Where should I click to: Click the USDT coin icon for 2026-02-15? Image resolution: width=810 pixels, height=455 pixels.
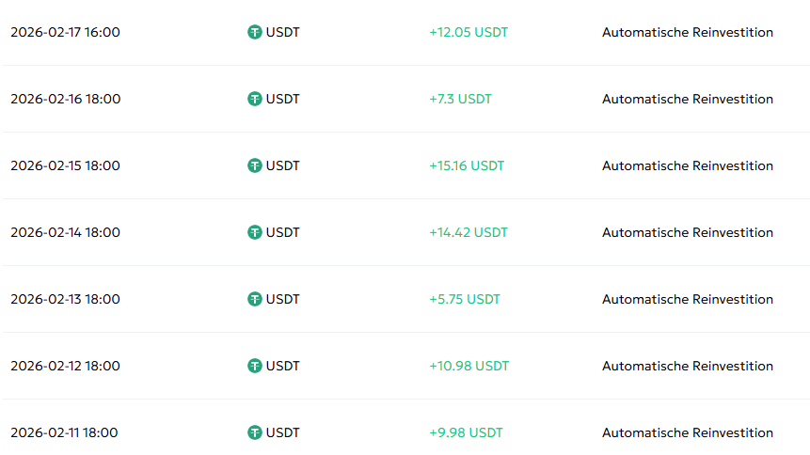point(254,165)
